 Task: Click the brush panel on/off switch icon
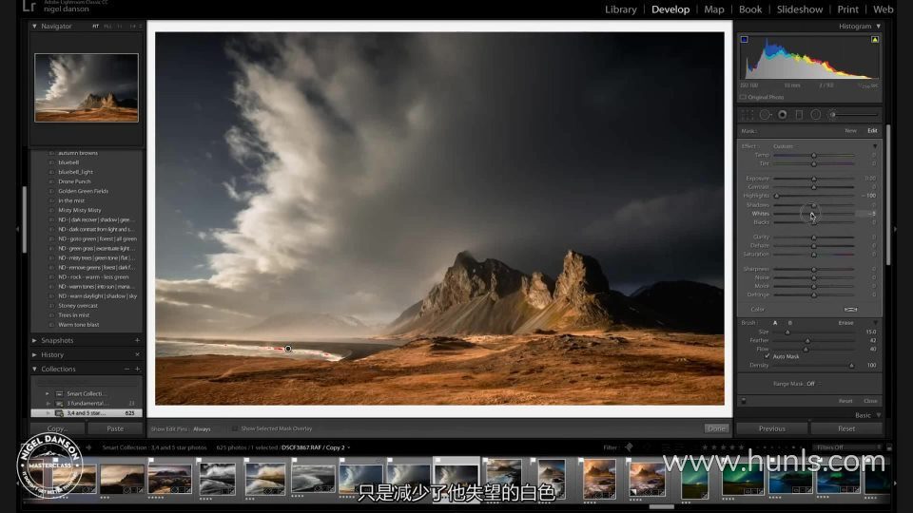click(744, 401)
